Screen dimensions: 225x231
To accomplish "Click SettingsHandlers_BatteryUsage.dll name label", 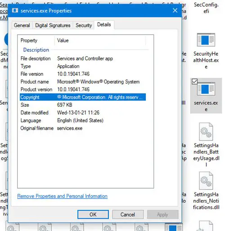I will click(206, 155).
